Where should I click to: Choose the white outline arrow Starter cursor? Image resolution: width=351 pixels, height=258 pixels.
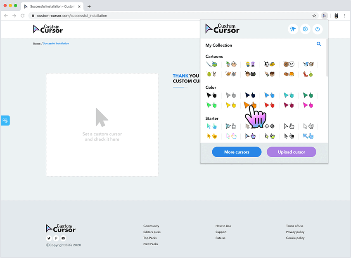[289, 126]
